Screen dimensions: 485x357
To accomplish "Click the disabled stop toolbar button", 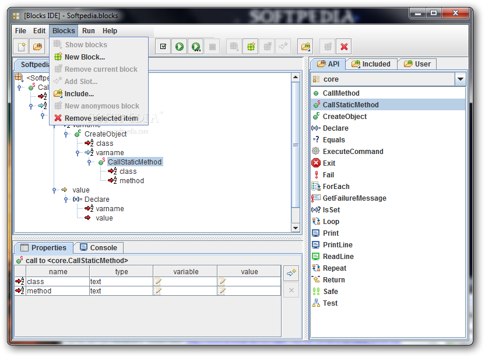I will (212, 47).
